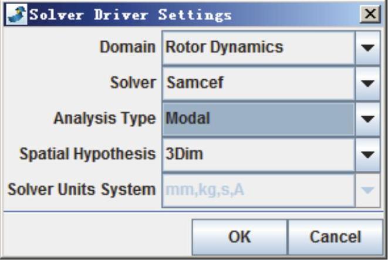Image resolution: width=388 pixels, height=260 pixels.
Task: Expand the Domain dropdown arrow
Action: (x=368, y=47)
